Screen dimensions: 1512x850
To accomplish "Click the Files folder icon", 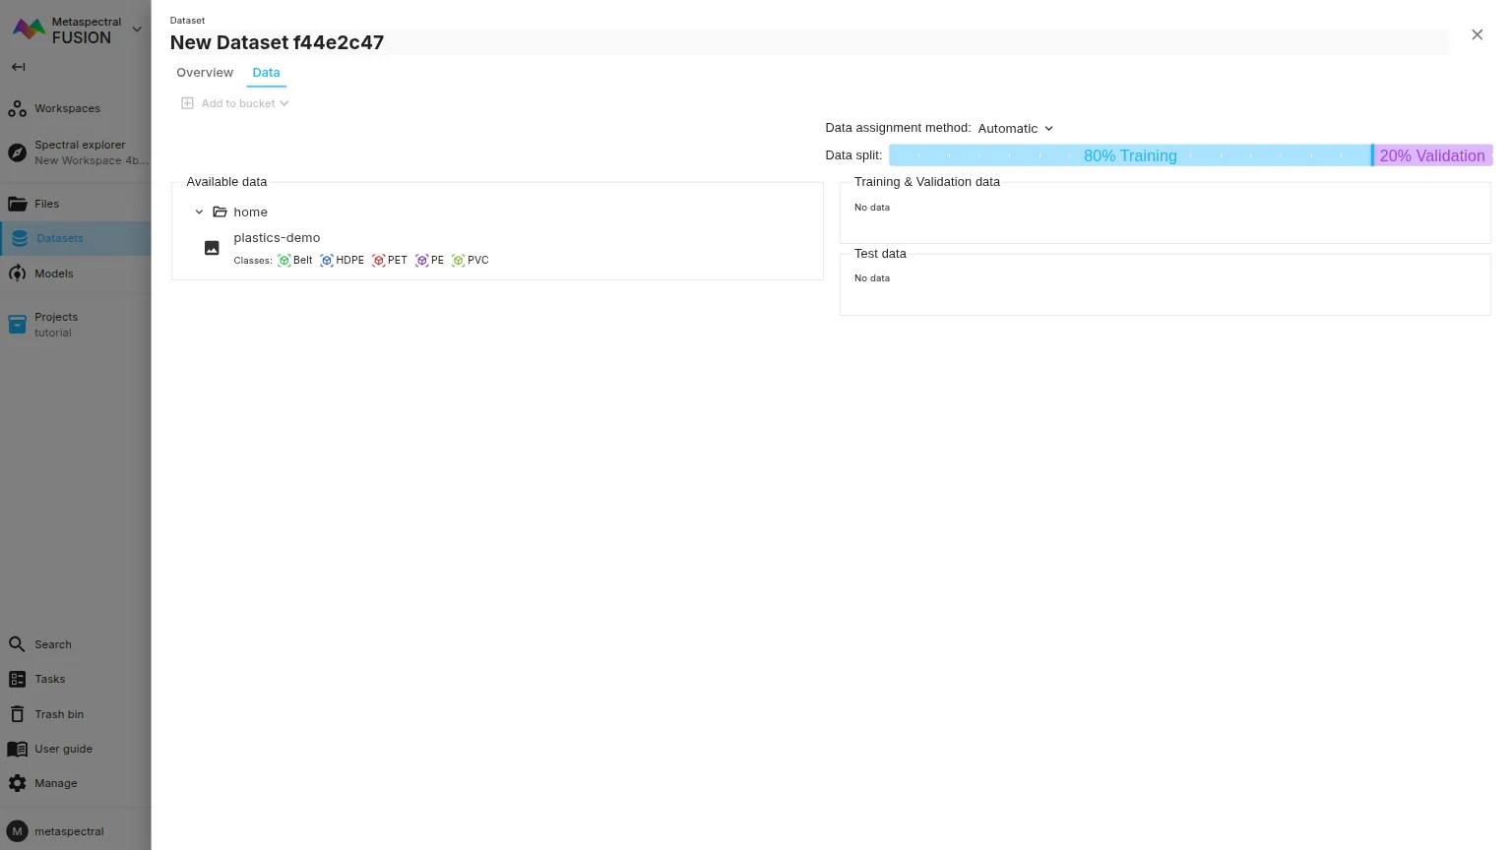I will click(17, 204).
